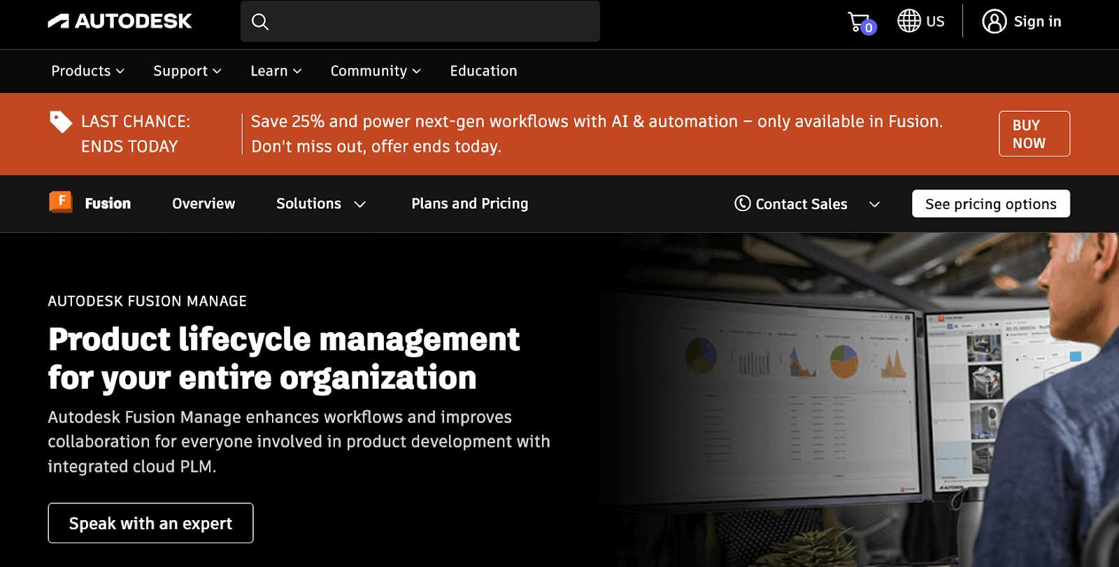Screen dimensions: 1119x567
Task: Click the clock icon beside Contact Sales
Action: (742, 203)
